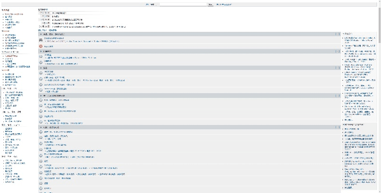Click the first forum icon in the fourth category
Image resolution: width=381 pixels, height=193 pixels.
click(x=41, y=100)
